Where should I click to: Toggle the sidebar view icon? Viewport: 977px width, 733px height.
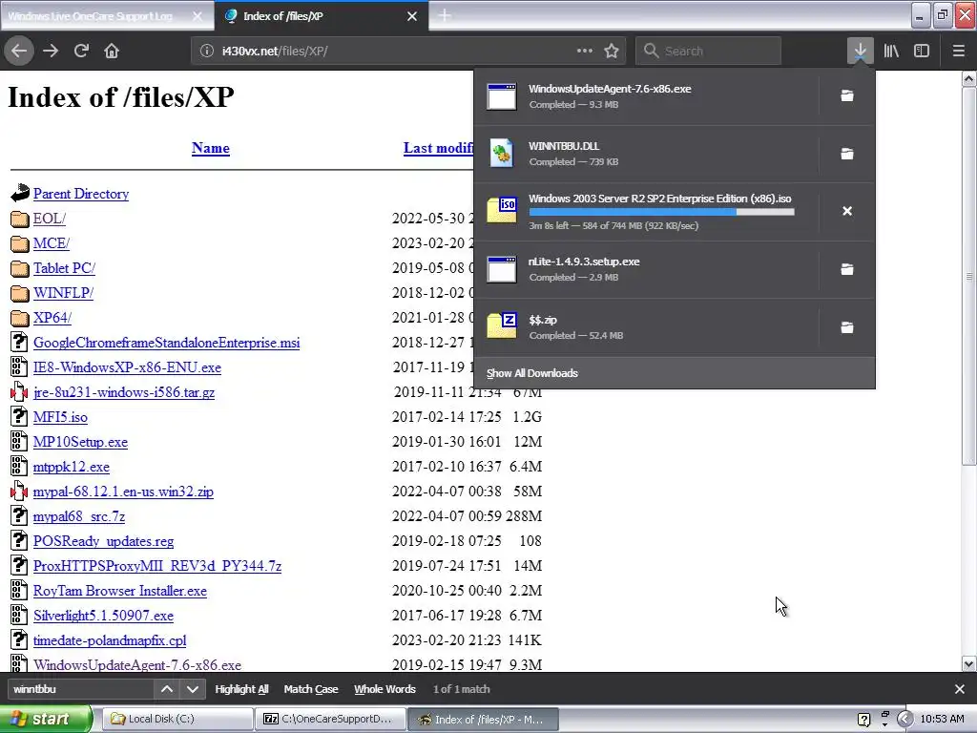click(x=922, y=51)
